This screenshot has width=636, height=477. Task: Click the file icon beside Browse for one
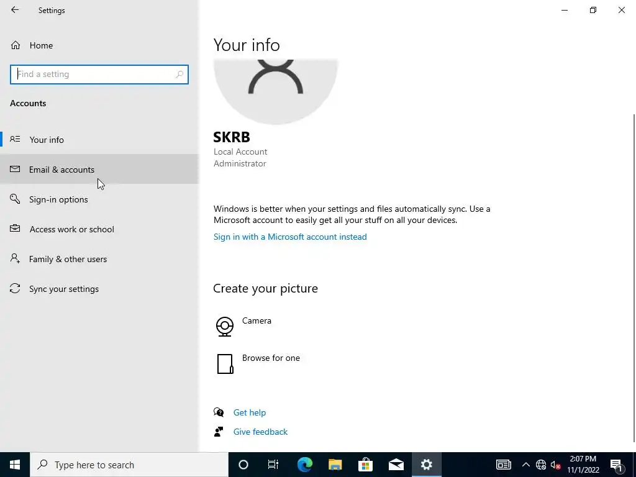click(225, 364)
